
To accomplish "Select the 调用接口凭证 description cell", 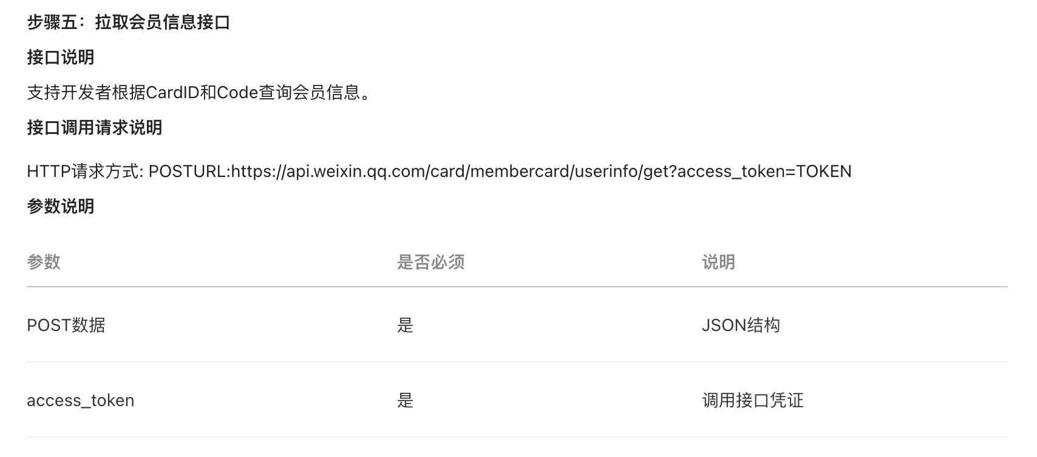I will [x=753, y=401].
